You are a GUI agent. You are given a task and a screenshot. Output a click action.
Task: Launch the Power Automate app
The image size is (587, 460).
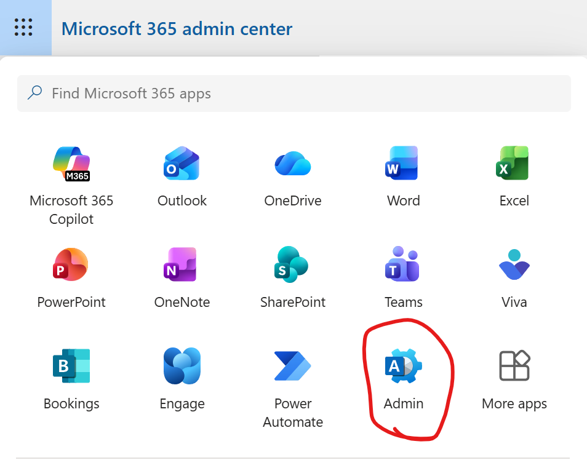293,367
